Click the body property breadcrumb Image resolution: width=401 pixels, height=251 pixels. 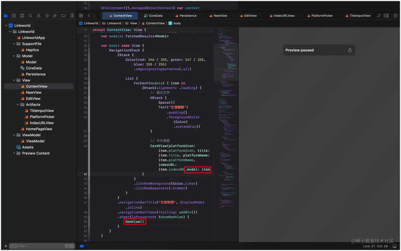[175, 23]
